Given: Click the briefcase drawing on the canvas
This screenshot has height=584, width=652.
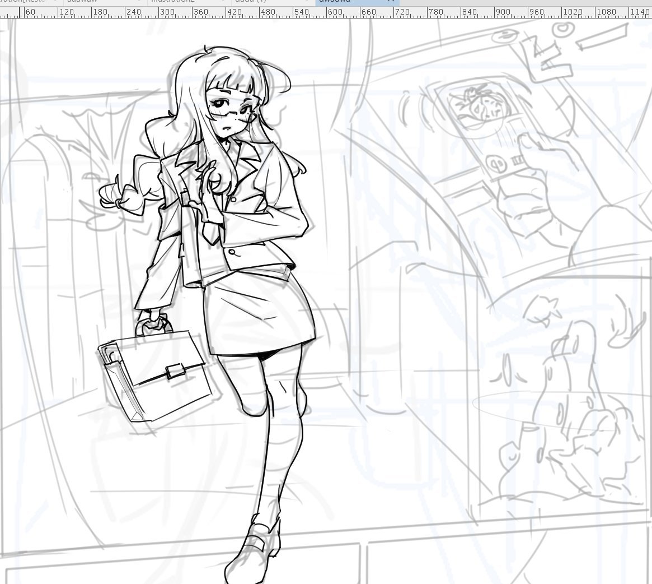Looking at the screenshot, I should [x=154, y=370].
